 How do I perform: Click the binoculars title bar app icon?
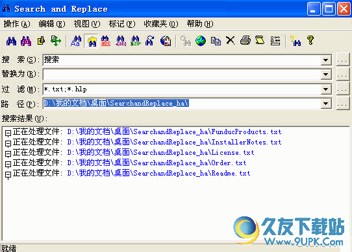tap(6, 8)
